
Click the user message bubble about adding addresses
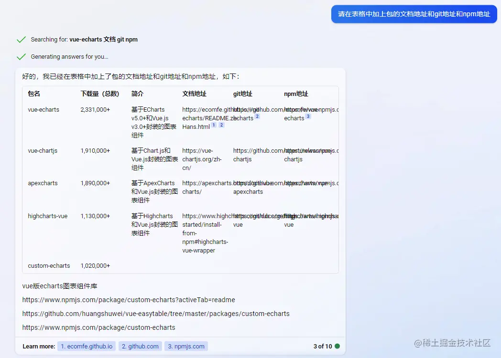414,14
